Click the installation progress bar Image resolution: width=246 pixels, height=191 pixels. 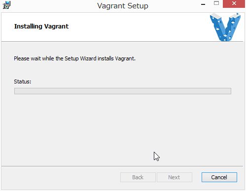pos(123,91)
